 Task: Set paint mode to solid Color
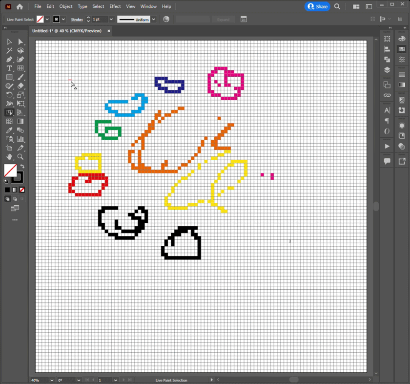point(7,190)
